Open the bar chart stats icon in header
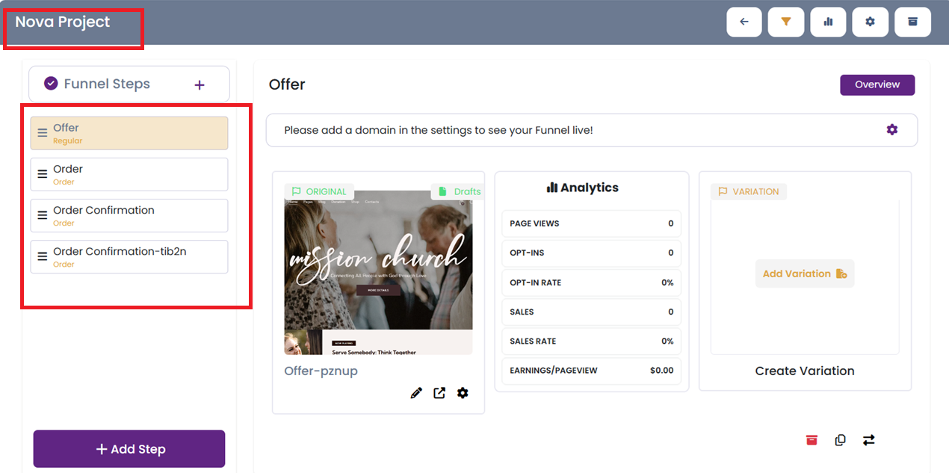 coord(828,22)
